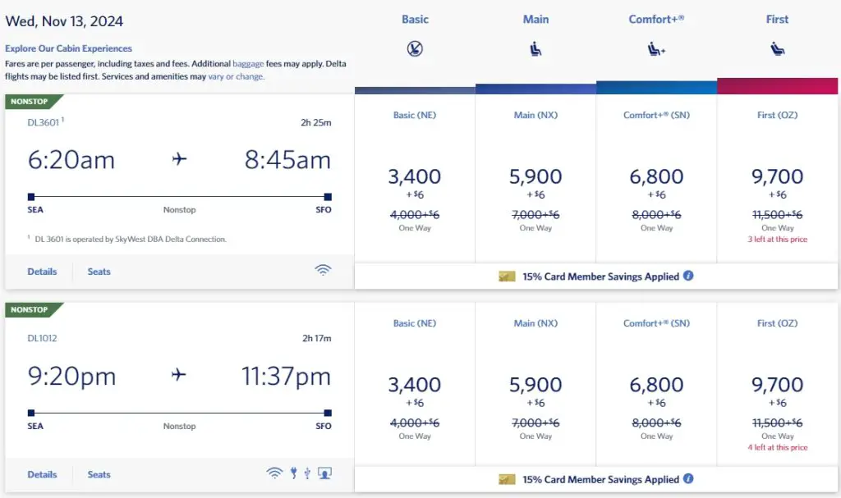View Seats for the 9:20pm flight

(x=99, y=474)
